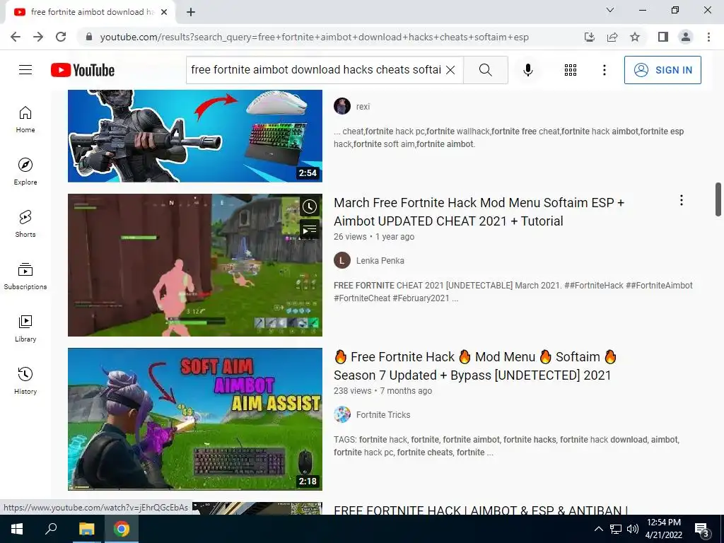Open FREE FORTNITE HACK AIMBOT & ESP title
The width and height of the screenshot is (724, 543).
click(481, 510)
